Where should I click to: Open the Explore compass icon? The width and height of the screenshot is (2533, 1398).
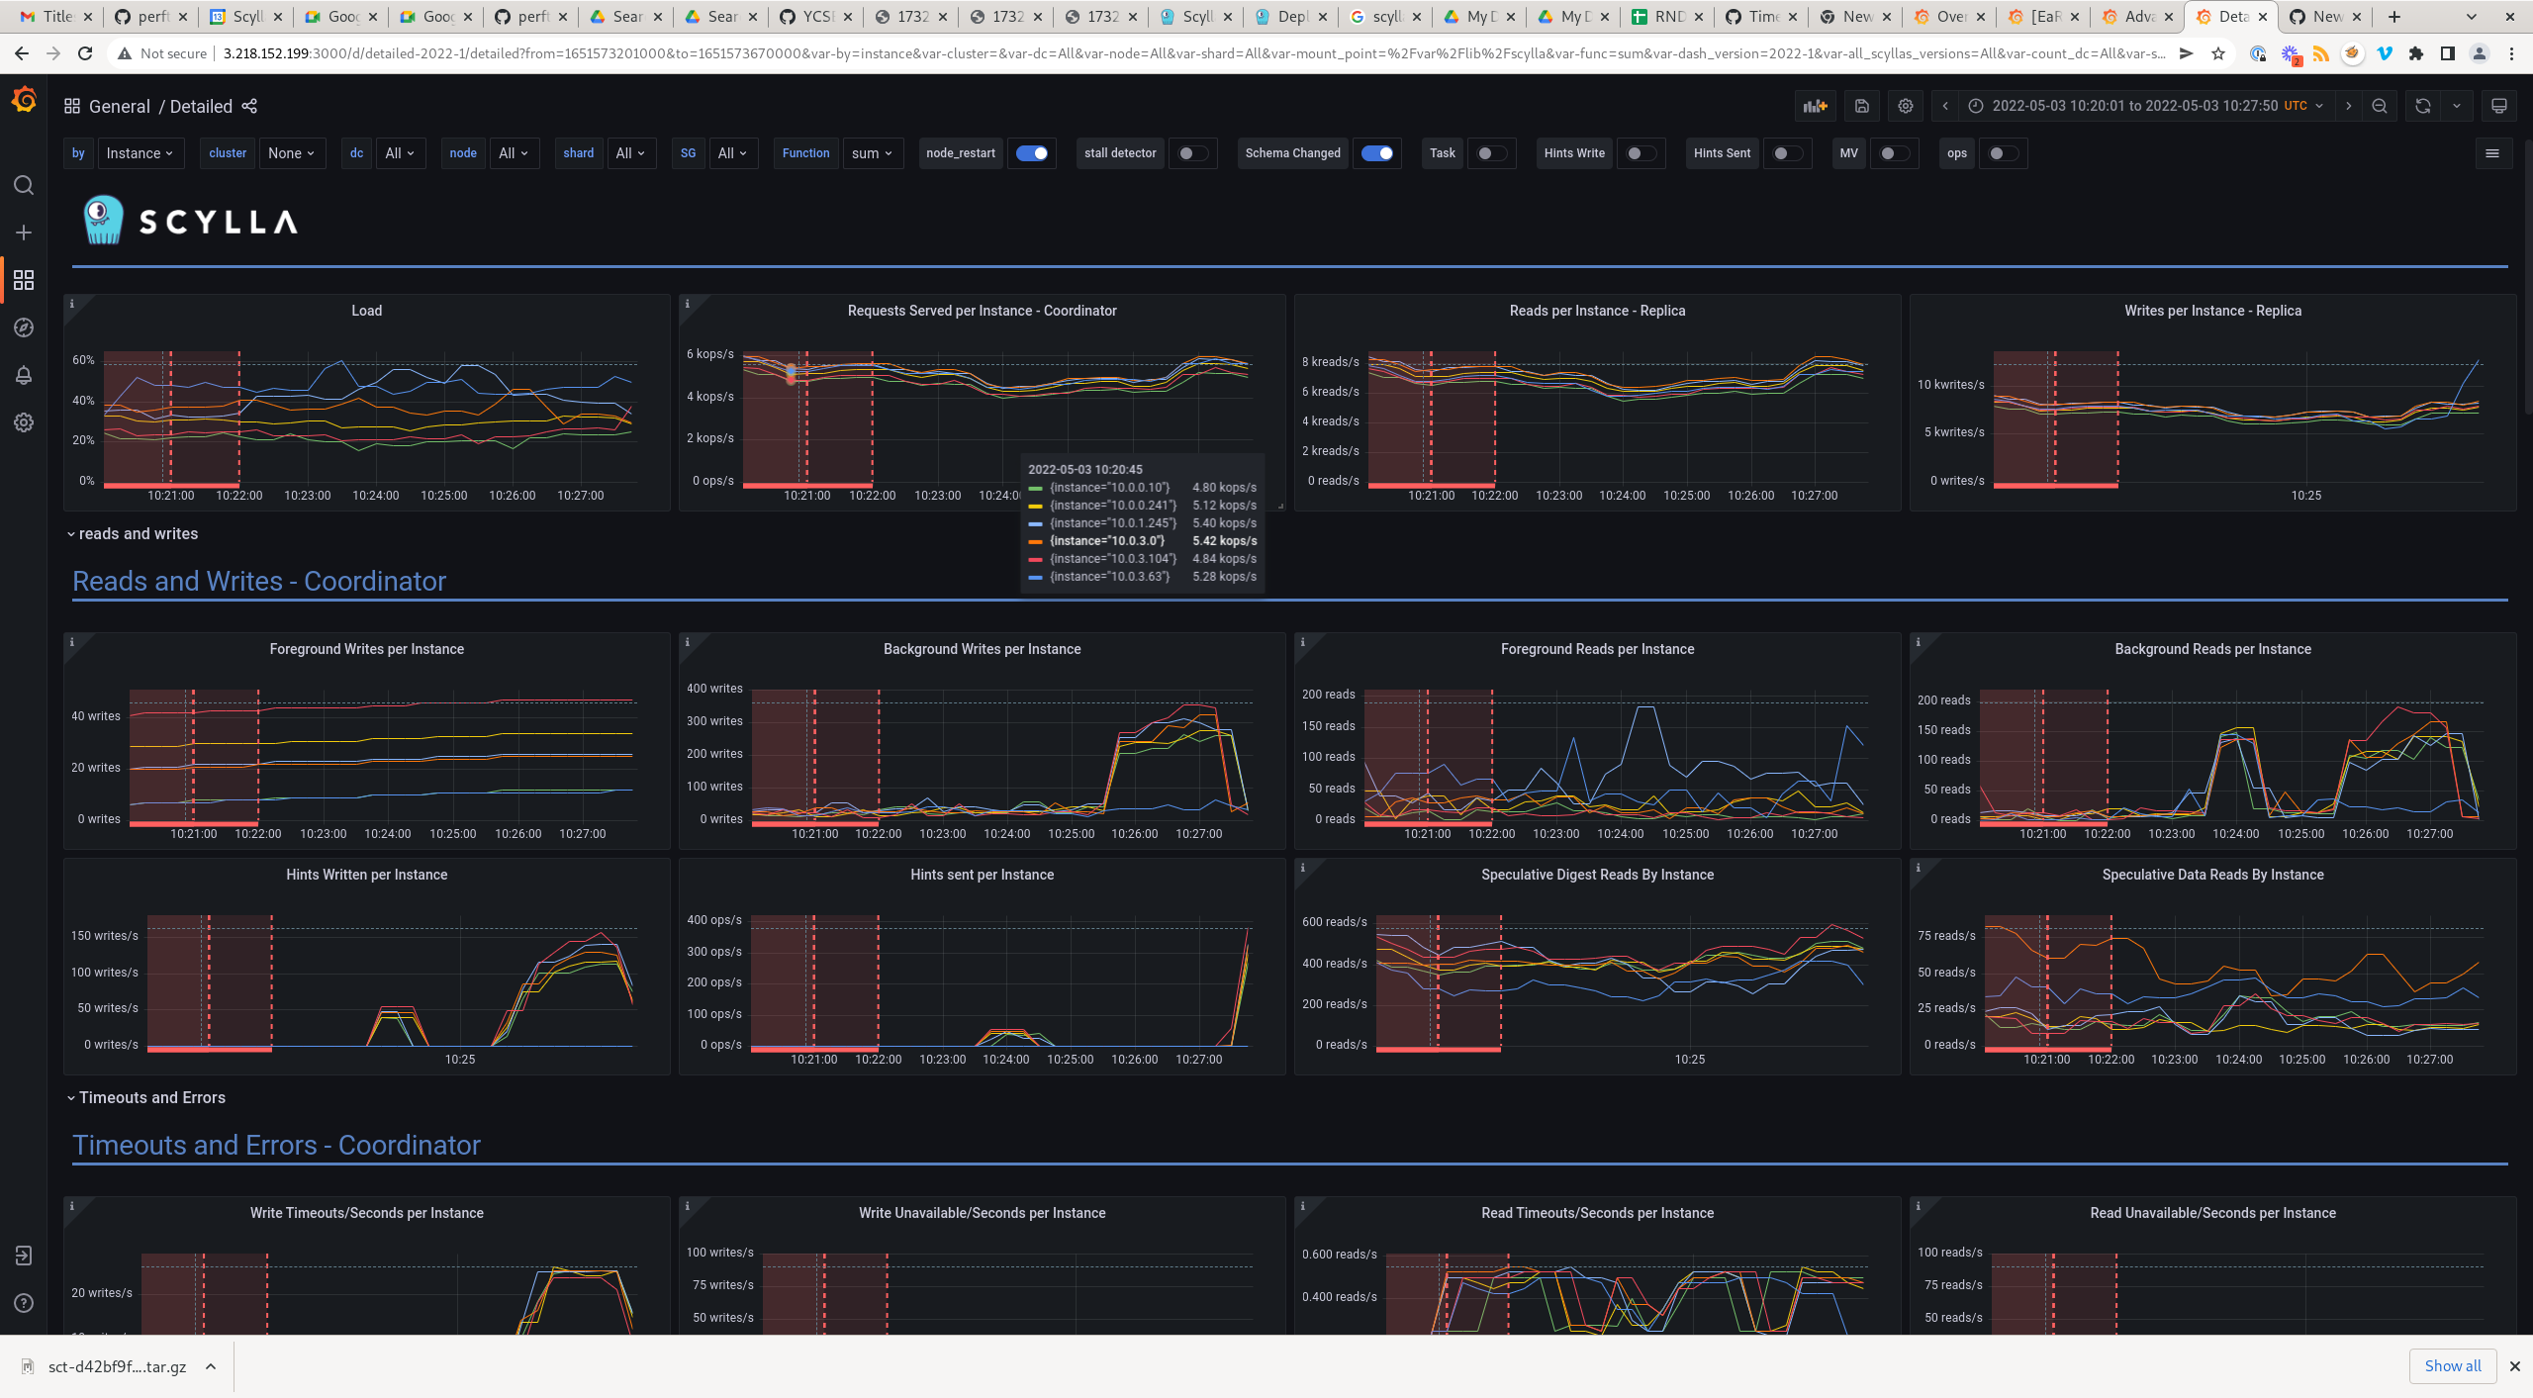click(x=24, y=327)
